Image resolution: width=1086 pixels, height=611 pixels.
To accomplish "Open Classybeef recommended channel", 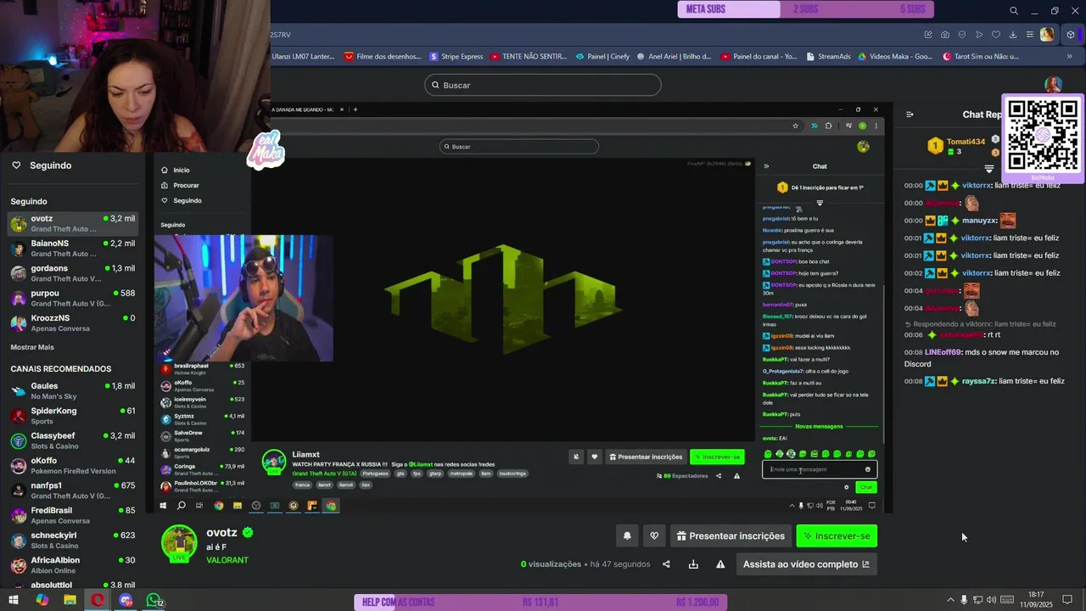I will point(72,440).
